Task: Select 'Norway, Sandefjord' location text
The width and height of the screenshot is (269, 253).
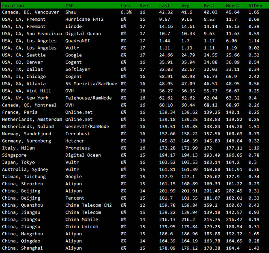Action: (26, 134)
